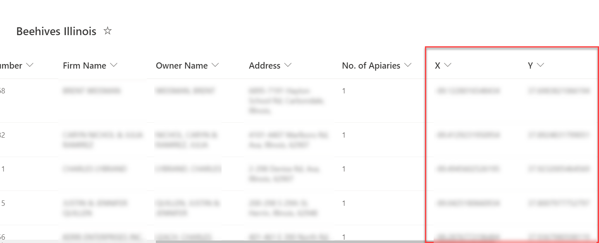Open the Address column options chevron

click(x=288, y=65)
